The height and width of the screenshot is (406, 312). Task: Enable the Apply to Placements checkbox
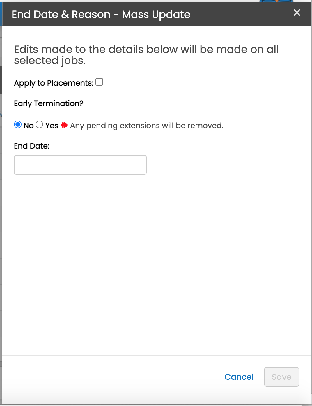click(99, 82)
